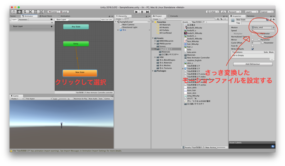
Task: Enable the Mirror checkbox
Action: tap(252, 40)
